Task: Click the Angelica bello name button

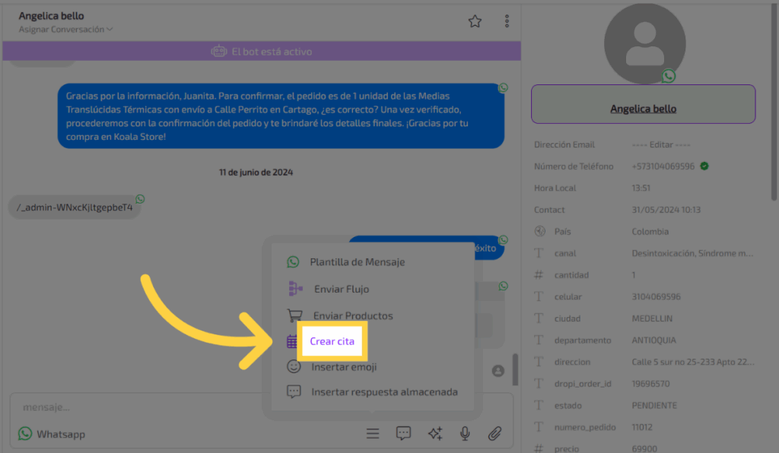Action: [x=643, y=109]
